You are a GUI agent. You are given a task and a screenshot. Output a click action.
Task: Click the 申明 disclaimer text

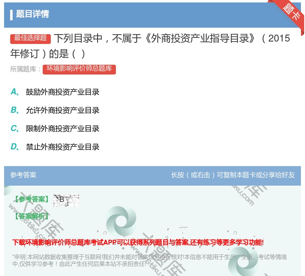pyautogui.click(x=149, y=261)
